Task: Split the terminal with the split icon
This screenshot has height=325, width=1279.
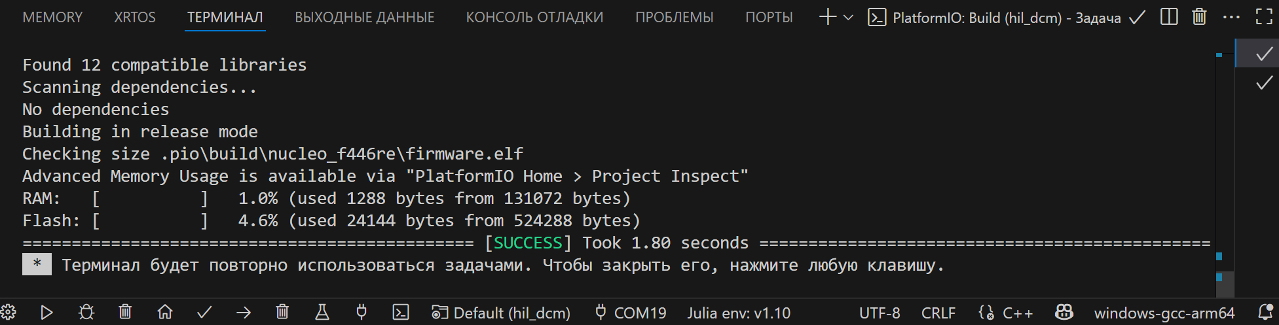Action: [x=1169, y=17]
